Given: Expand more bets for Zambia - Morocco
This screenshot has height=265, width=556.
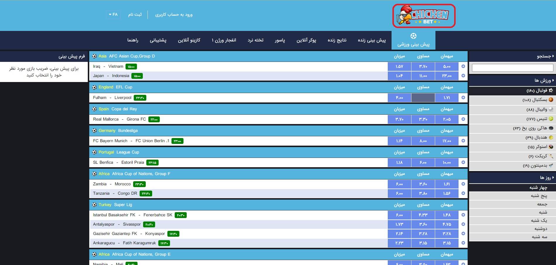Looking at the screenshot, I should [463, 184].
